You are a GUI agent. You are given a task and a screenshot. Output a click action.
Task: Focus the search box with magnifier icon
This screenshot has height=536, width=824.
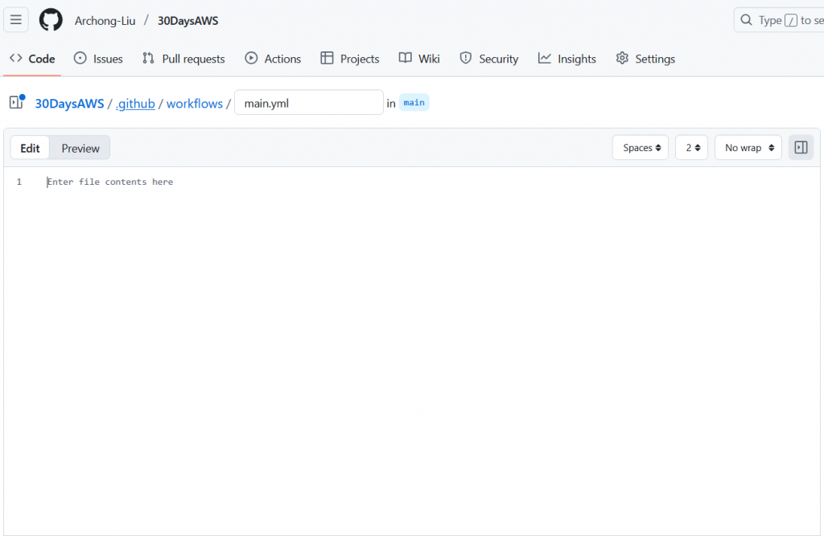[x=779, y=20]
